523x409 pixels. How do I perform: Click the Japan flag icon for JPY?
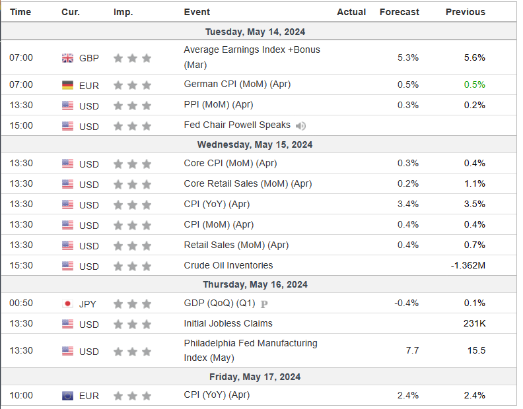click(67, 304)
